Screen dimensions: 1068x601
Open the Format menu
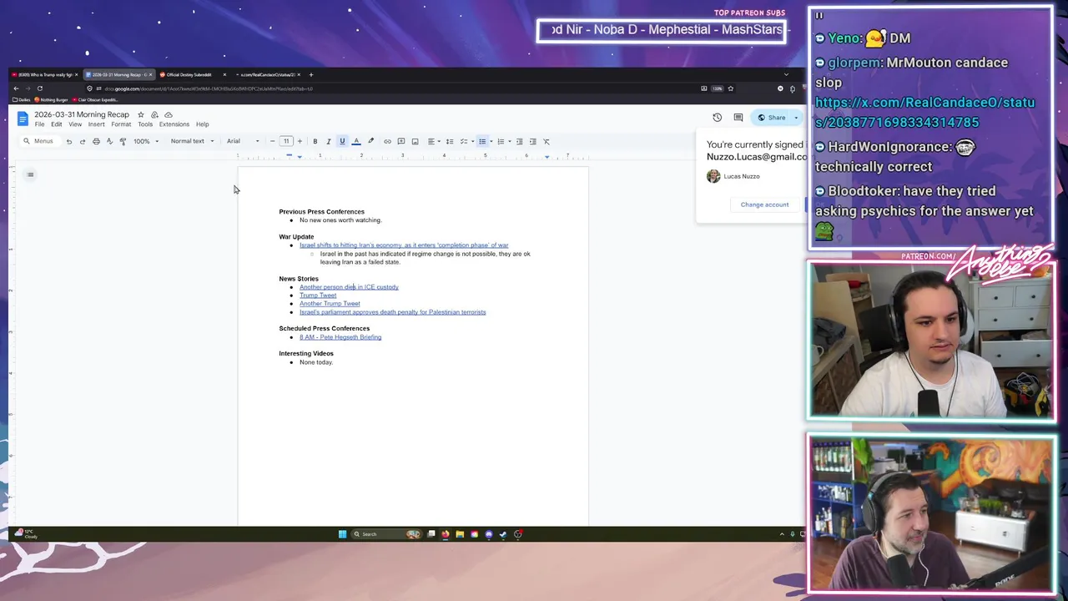click(x=121, y=124)
